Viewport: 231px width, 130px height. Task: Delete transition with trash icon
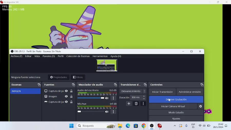[136, 104]
